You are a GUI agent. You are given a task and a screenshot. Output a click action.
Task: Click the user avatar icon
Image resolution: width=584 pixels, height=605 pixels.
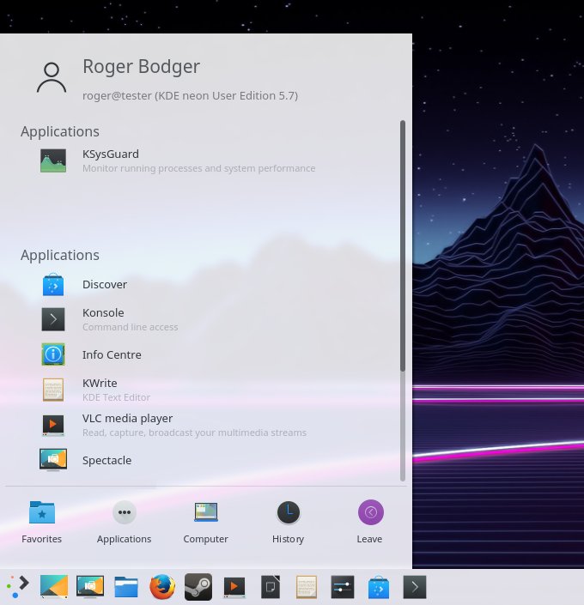[52, 77]
